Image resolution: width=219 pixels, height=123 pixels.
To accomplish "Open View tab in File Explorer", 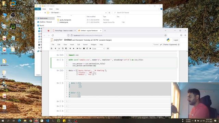I will pos(57,9).
